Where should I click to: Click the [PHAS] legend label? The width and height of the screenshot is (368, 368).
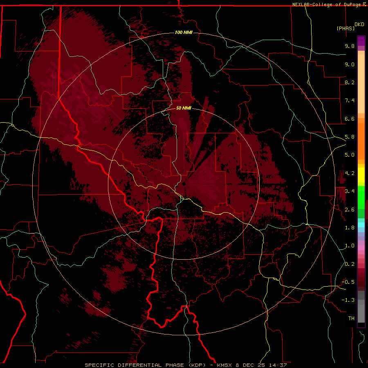click(346, 28)
